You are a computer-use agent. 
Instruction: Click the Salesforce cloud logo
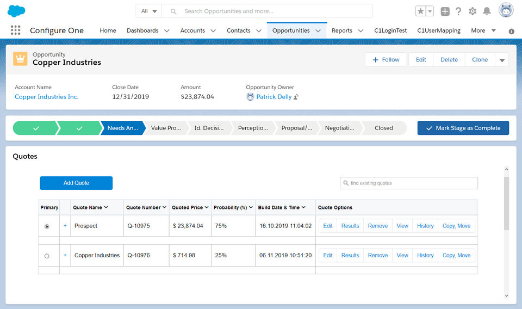click(16, 11)
